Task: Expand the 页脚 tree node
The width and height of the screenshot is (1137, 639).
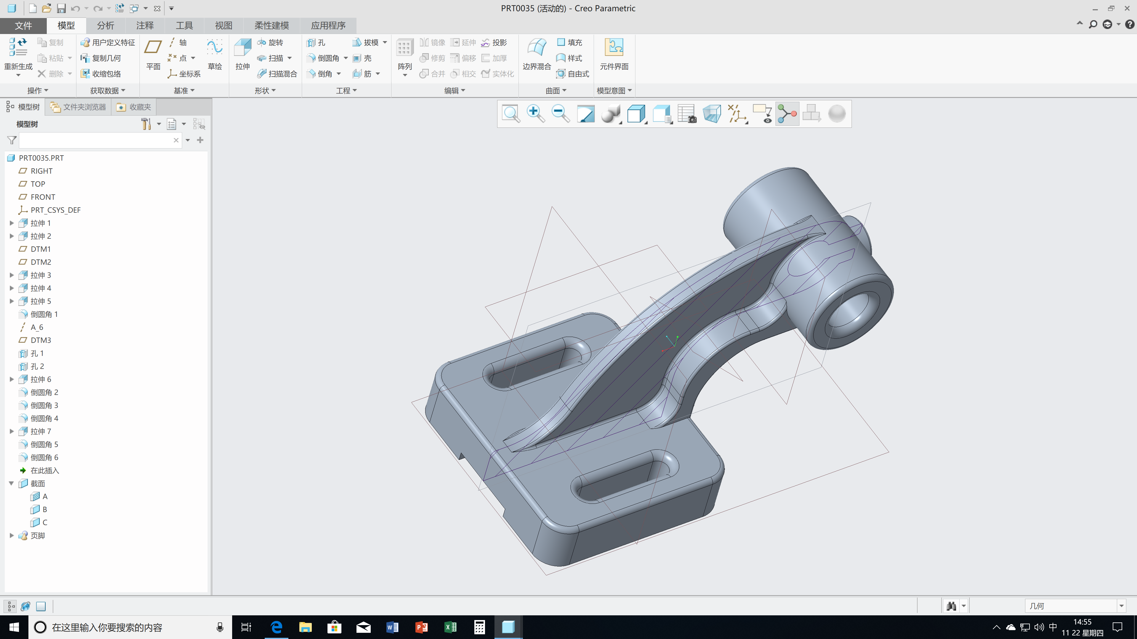Action: (x=12, y=535)
